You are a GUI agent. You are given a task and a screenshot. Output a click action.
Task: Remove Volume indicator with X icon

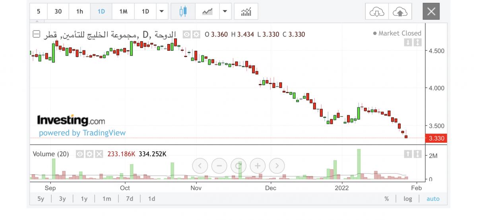(x=99, y=154)
